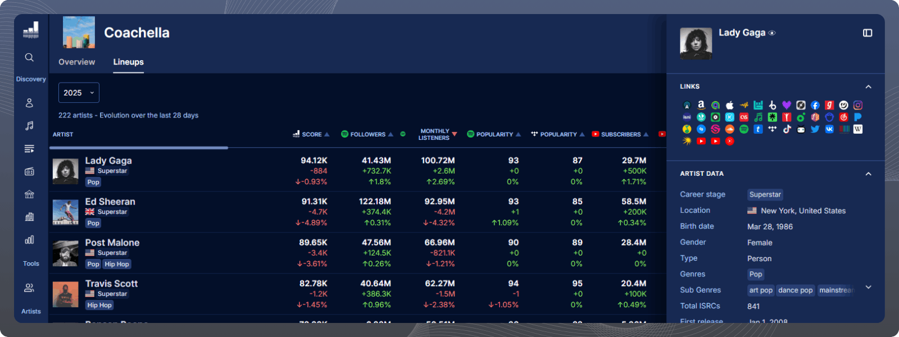Open Lady Gaga's Spotify link icon
The width and height of the screenshot is (899, 337).
(x=744, y=129)
